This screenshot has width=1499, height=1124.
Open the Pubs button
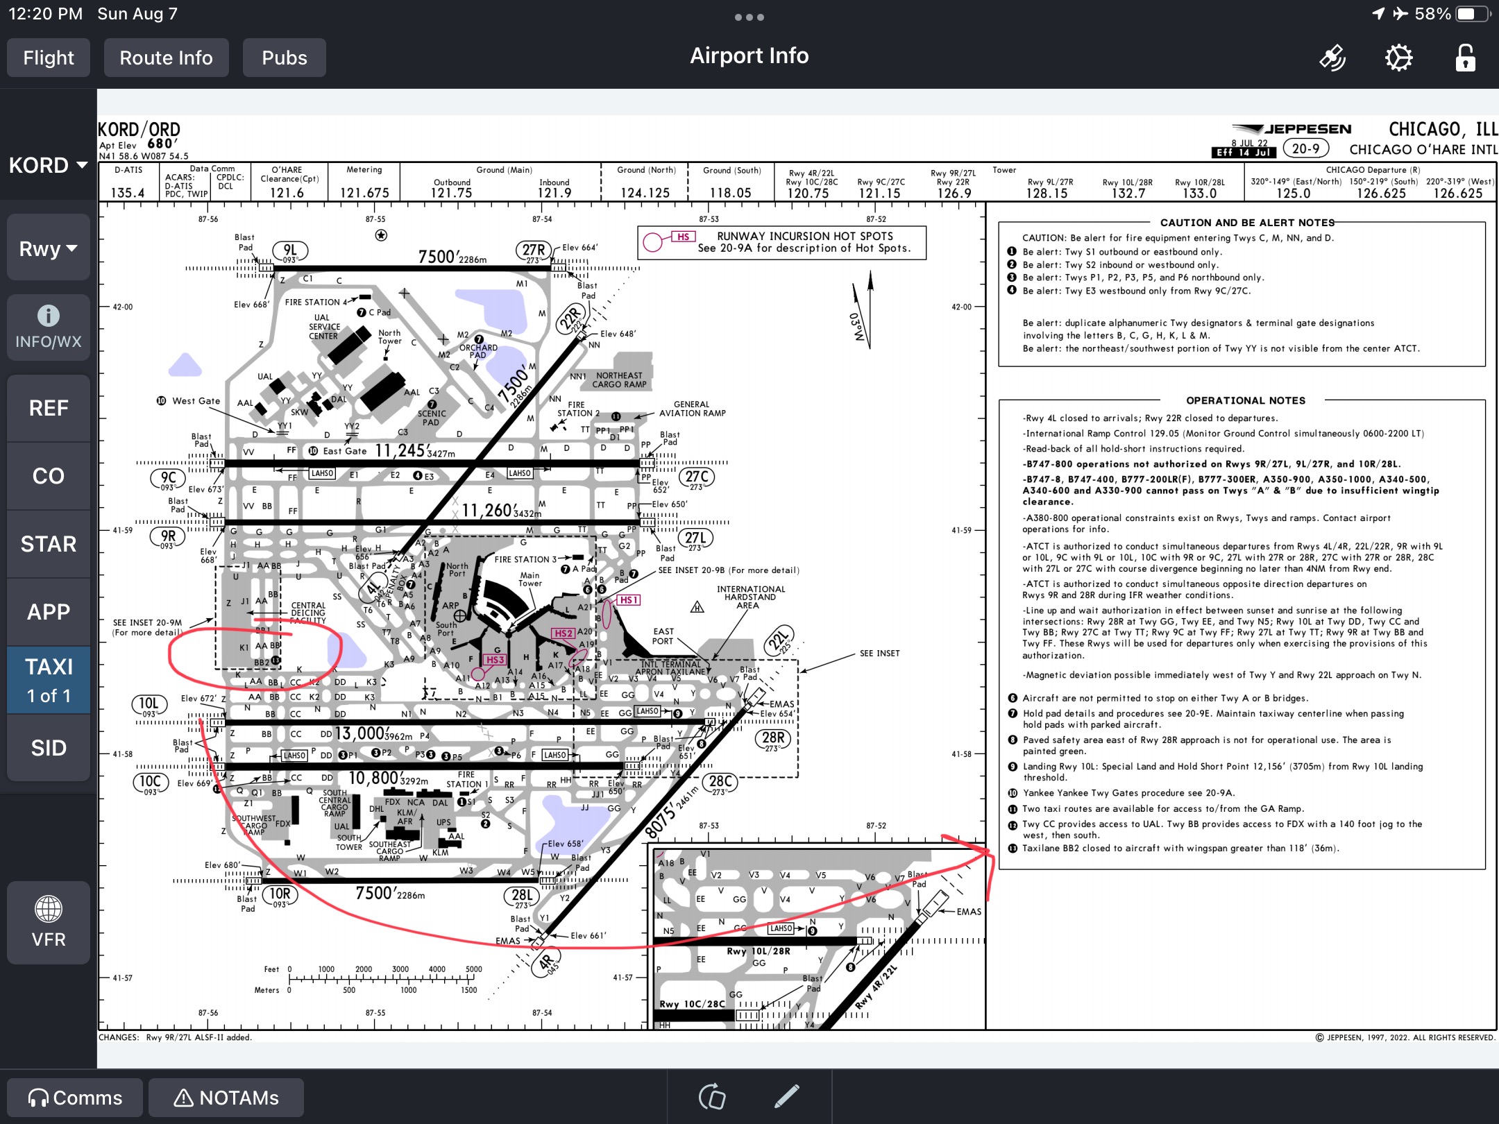click(x=284, y=58)
